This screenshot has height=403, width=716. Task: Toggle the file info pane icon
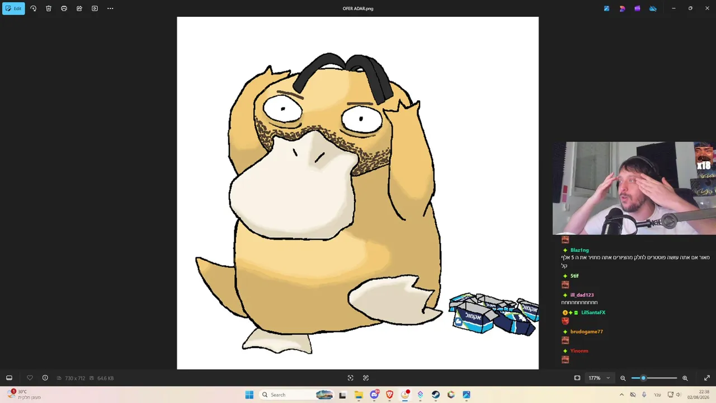pos(45,378)
